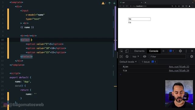
Task: Click the zoom magnifier icon in address bar
Action: pyautogui.click(x=172, y=6)
